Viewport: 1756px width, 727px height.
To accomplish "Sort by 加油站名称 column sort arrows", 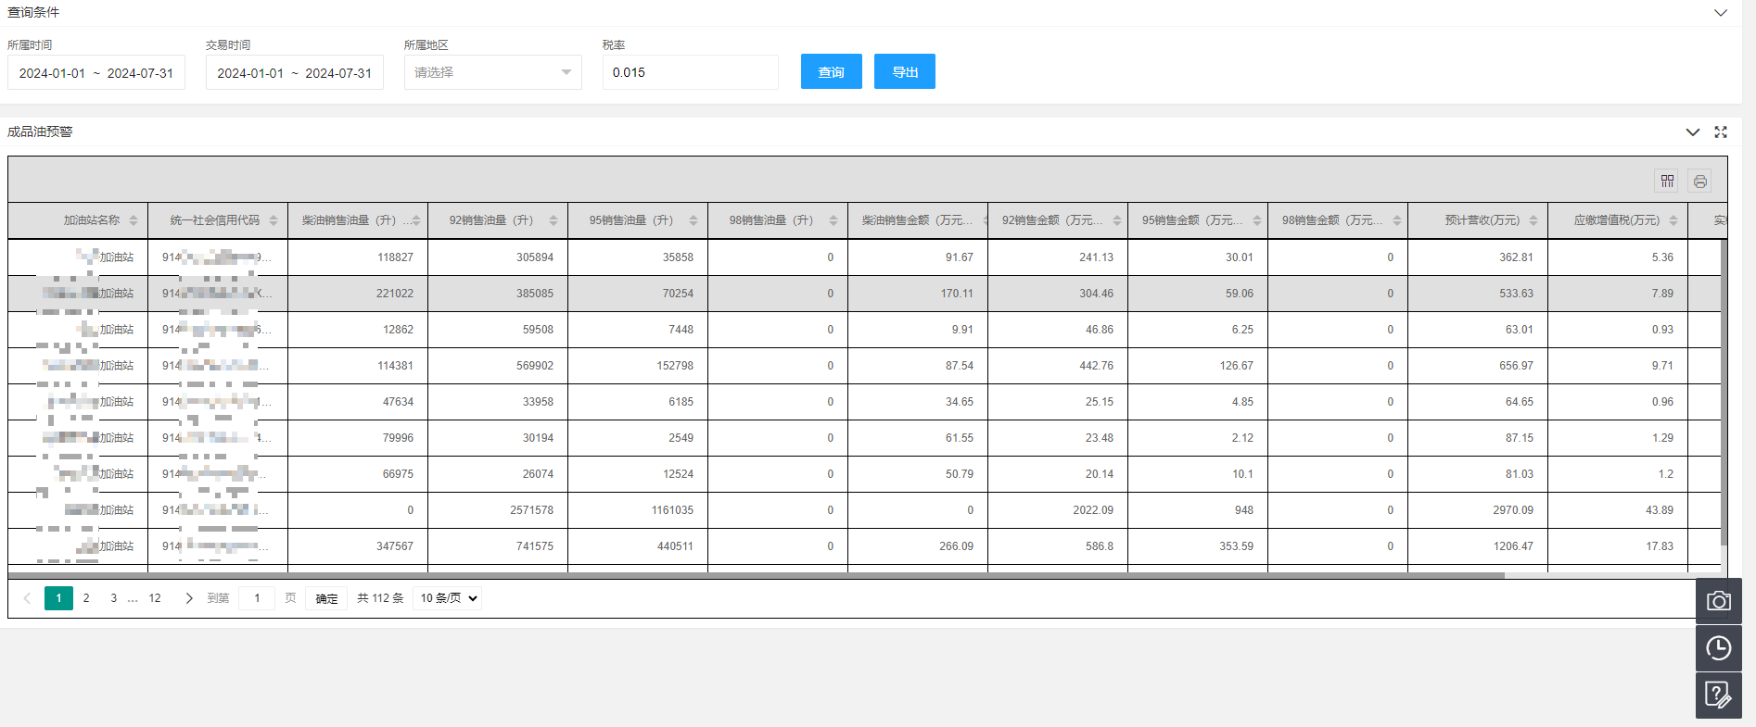I will [134, 220].
